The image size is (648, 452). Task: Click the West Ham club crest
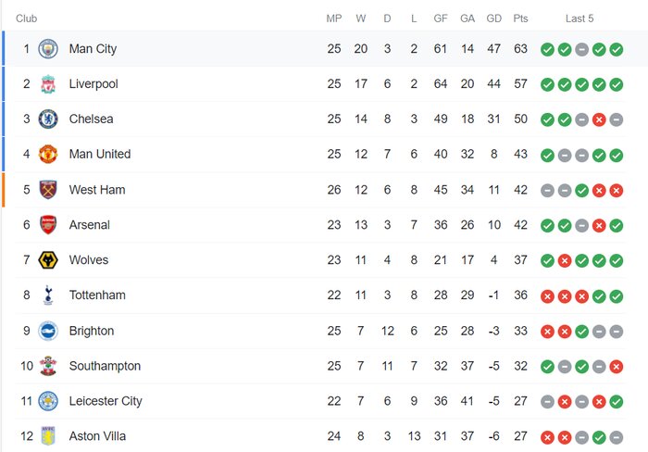tap(48, 190)
